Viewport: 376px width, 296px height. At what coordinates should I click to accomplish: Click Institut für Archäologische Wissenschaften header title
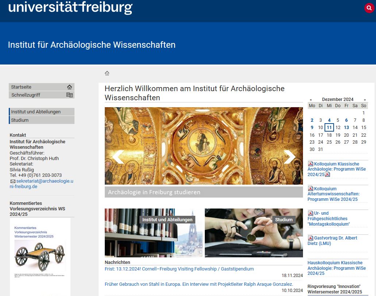tap(92, 45)
